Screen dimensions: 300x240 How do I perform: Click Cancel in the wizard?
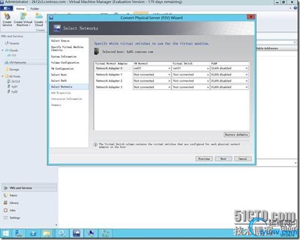click(x=243, y=159)
